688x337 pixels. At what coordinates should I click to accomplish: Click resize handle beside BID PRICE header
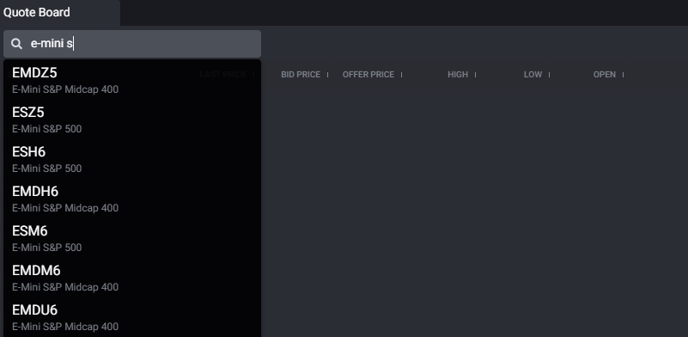point(328,75)
